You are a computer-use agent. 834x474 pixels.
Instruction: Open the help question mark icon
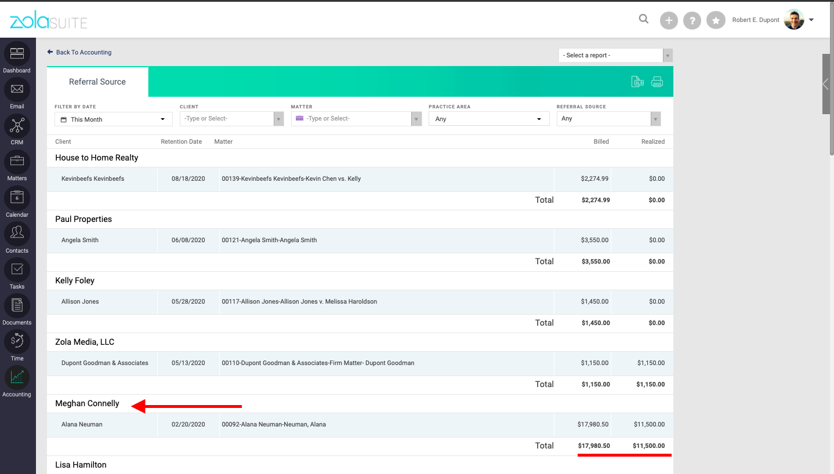pos(692,21)
